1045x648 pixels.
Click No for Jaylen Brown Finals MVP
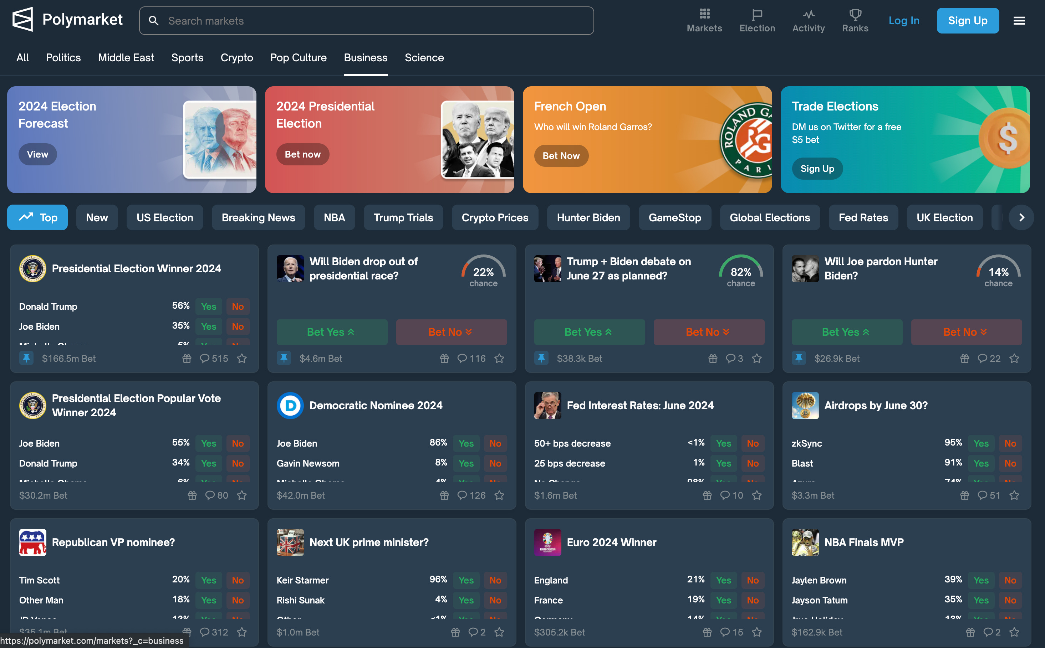pyautogui.click(x=1010, y=580)
